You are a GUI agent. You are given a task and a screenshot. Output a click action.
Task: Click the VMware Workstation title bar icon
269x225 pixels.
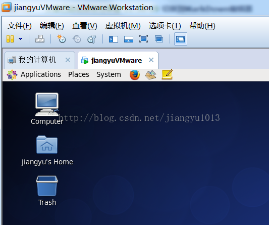(7, 7)
